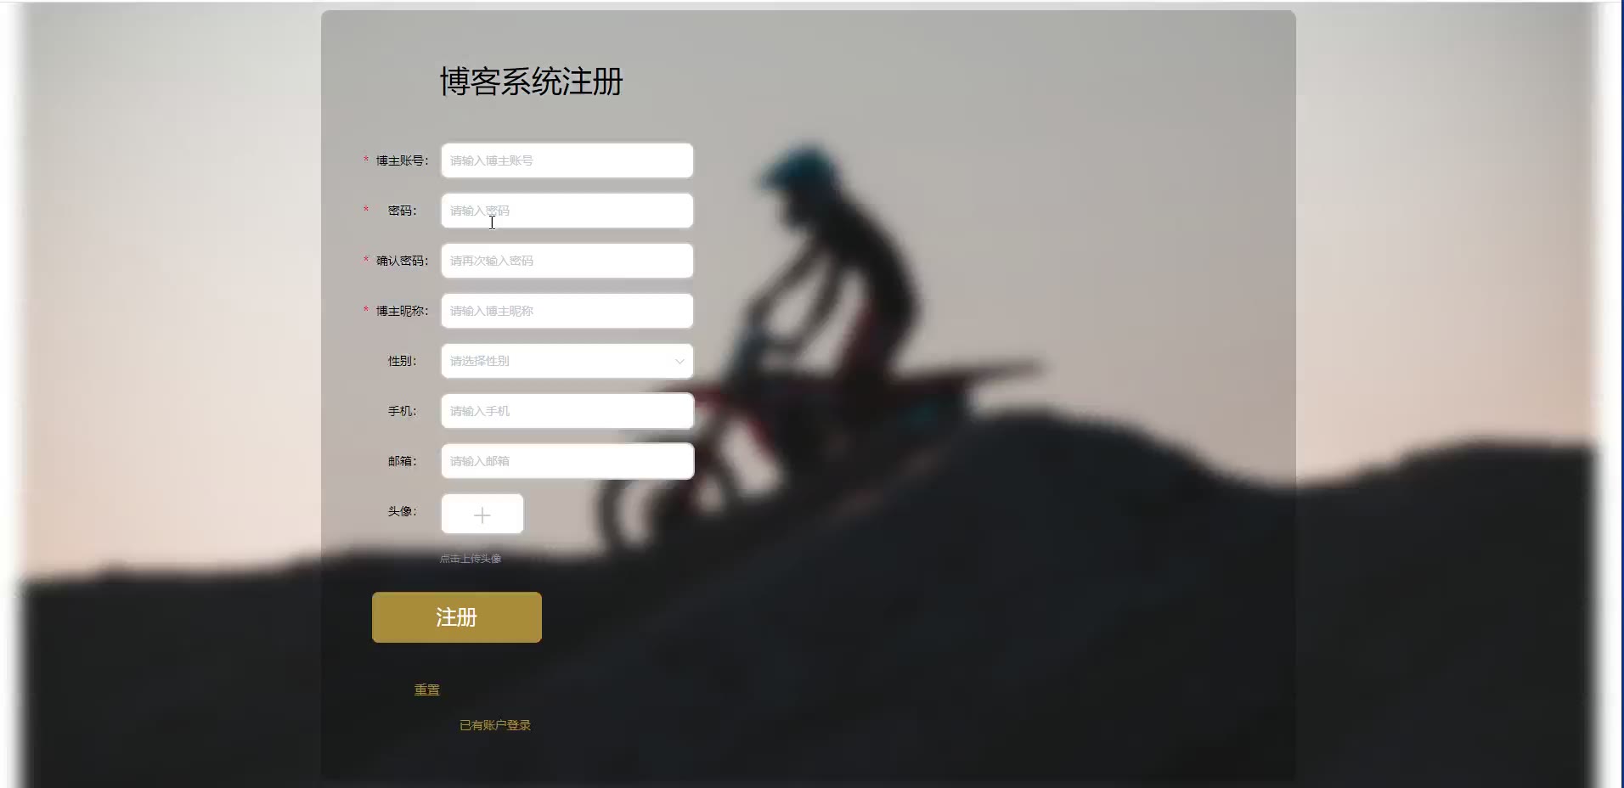Click into the 请输入博主昵称 field
1624x788 pixels.
click(x=567, y=311)
